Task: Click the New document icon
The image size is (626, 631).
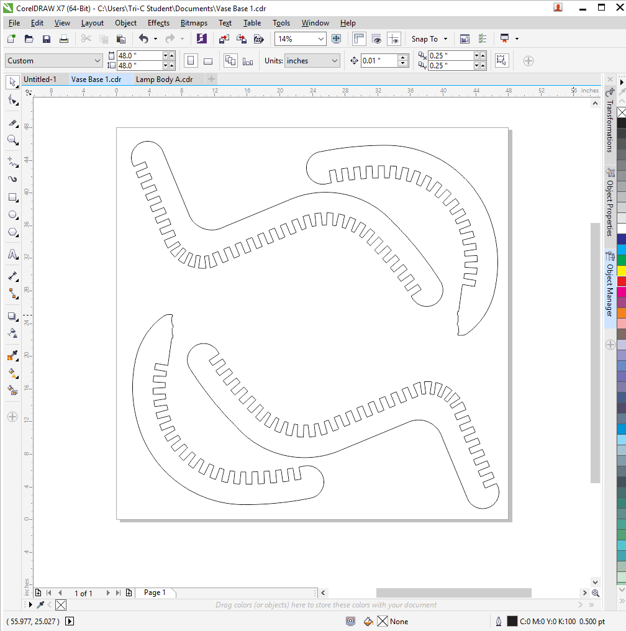Action: tap(11, 39)
